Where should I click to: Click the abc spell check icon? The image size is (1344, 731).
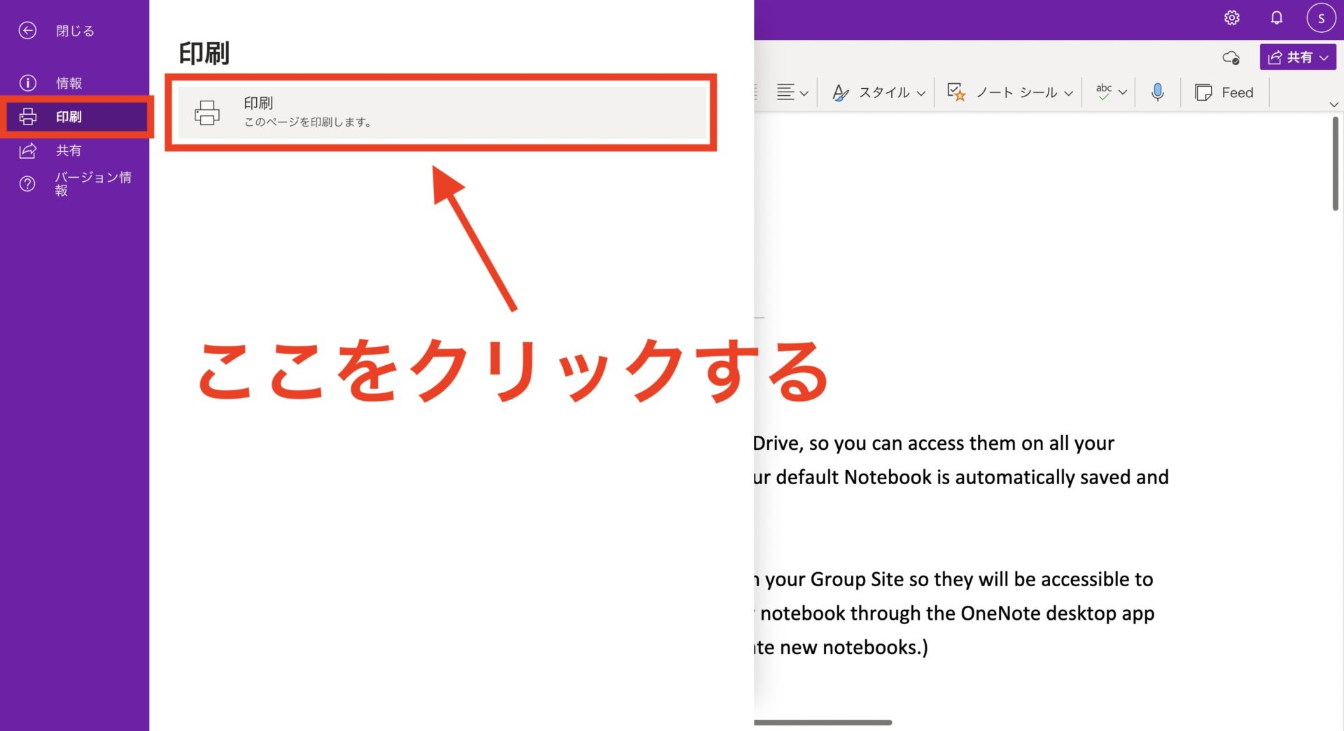click(x=1105, y=92)
